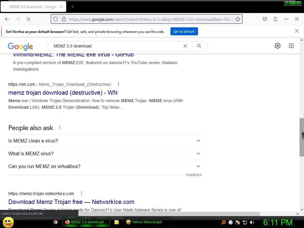Screen dimensions: 304x228
Task: Stop loading the page
Action: tap(28, 19)
